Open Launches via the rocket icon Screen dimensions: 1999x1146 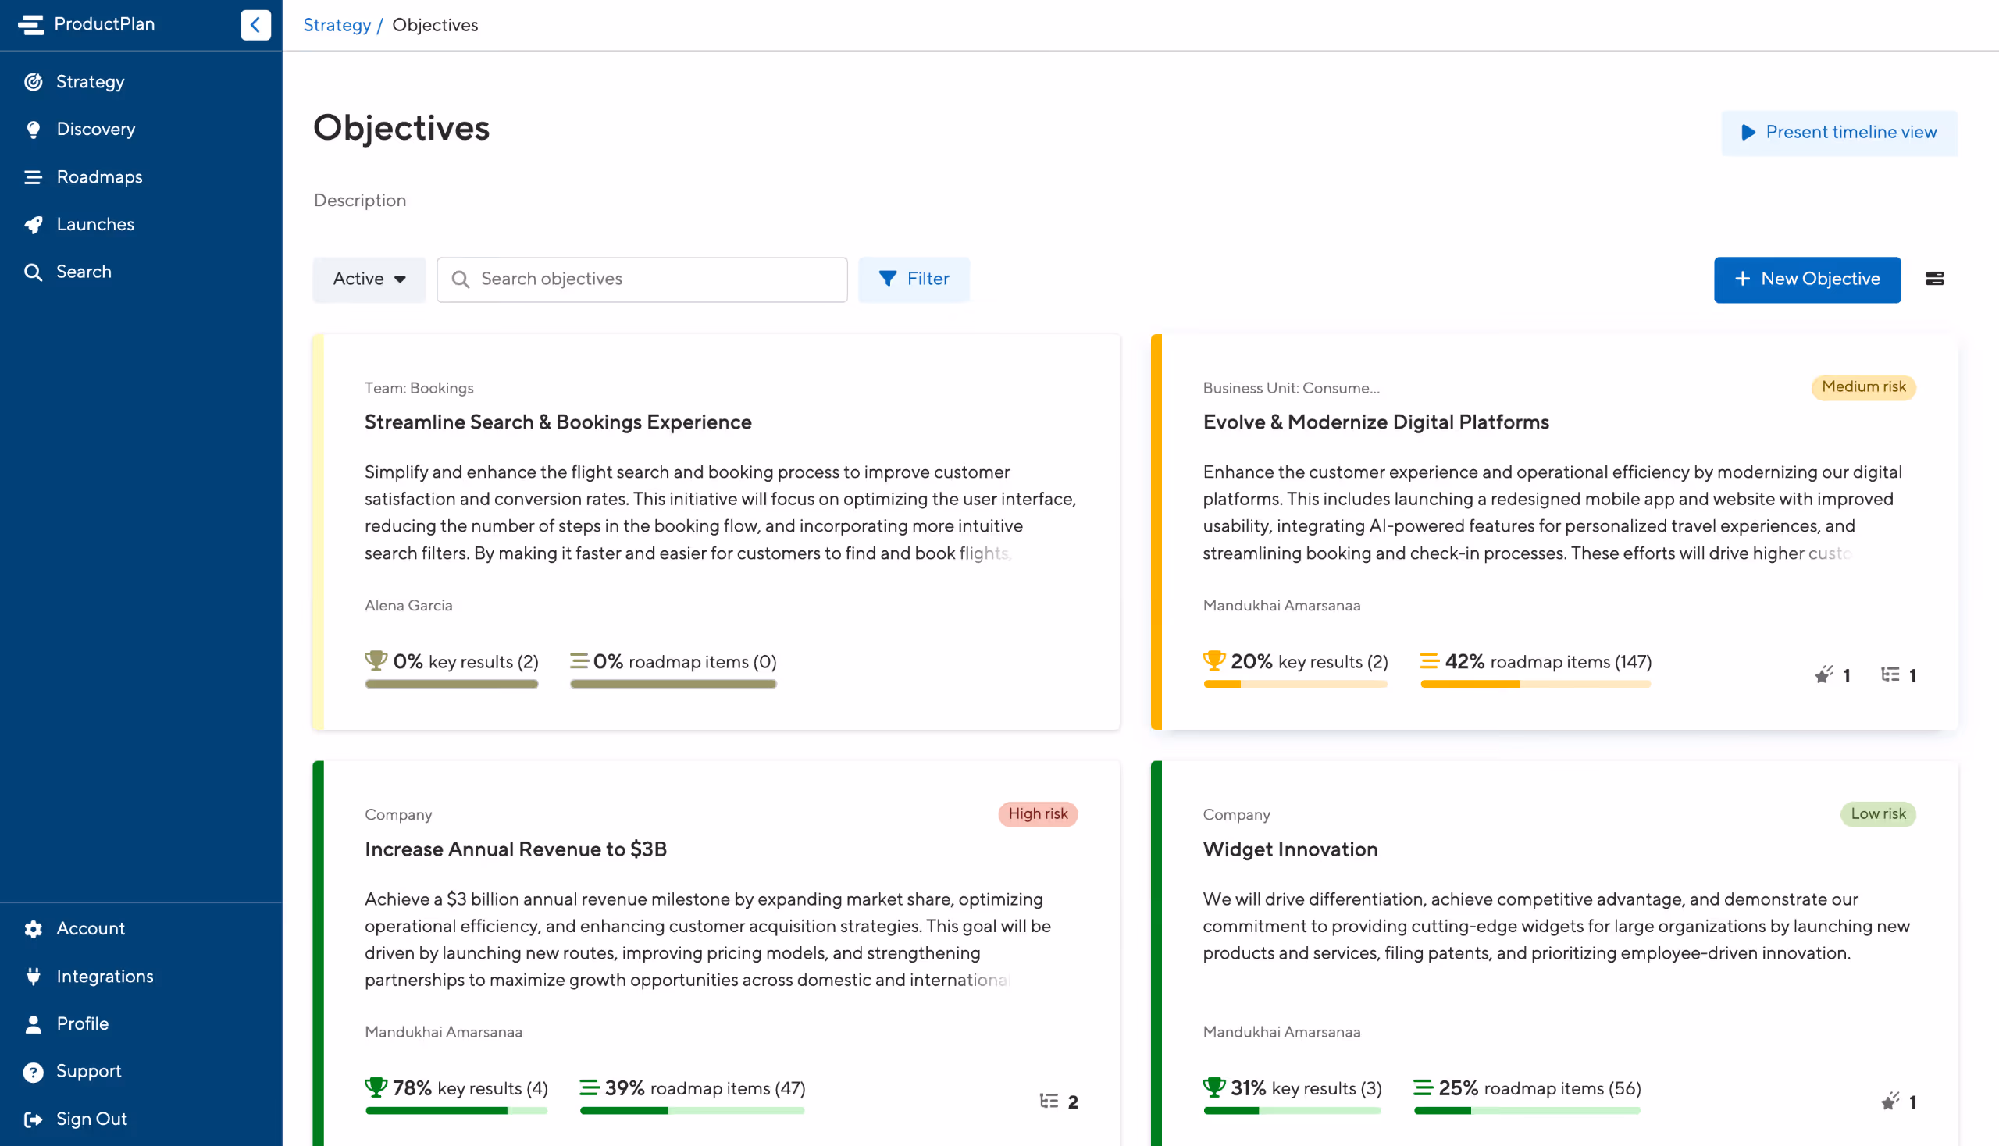click(33, 225)
